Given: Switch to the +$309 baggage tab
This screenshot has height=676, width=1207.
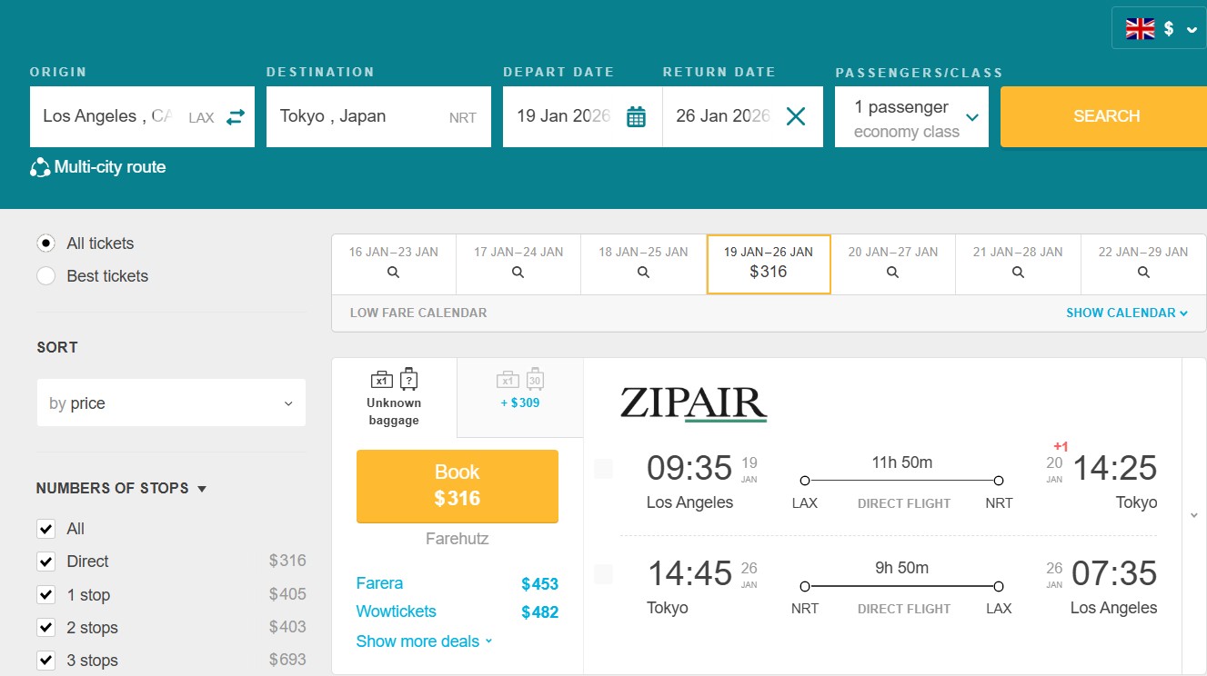Looking at the screenshot, I should (520, 391).
